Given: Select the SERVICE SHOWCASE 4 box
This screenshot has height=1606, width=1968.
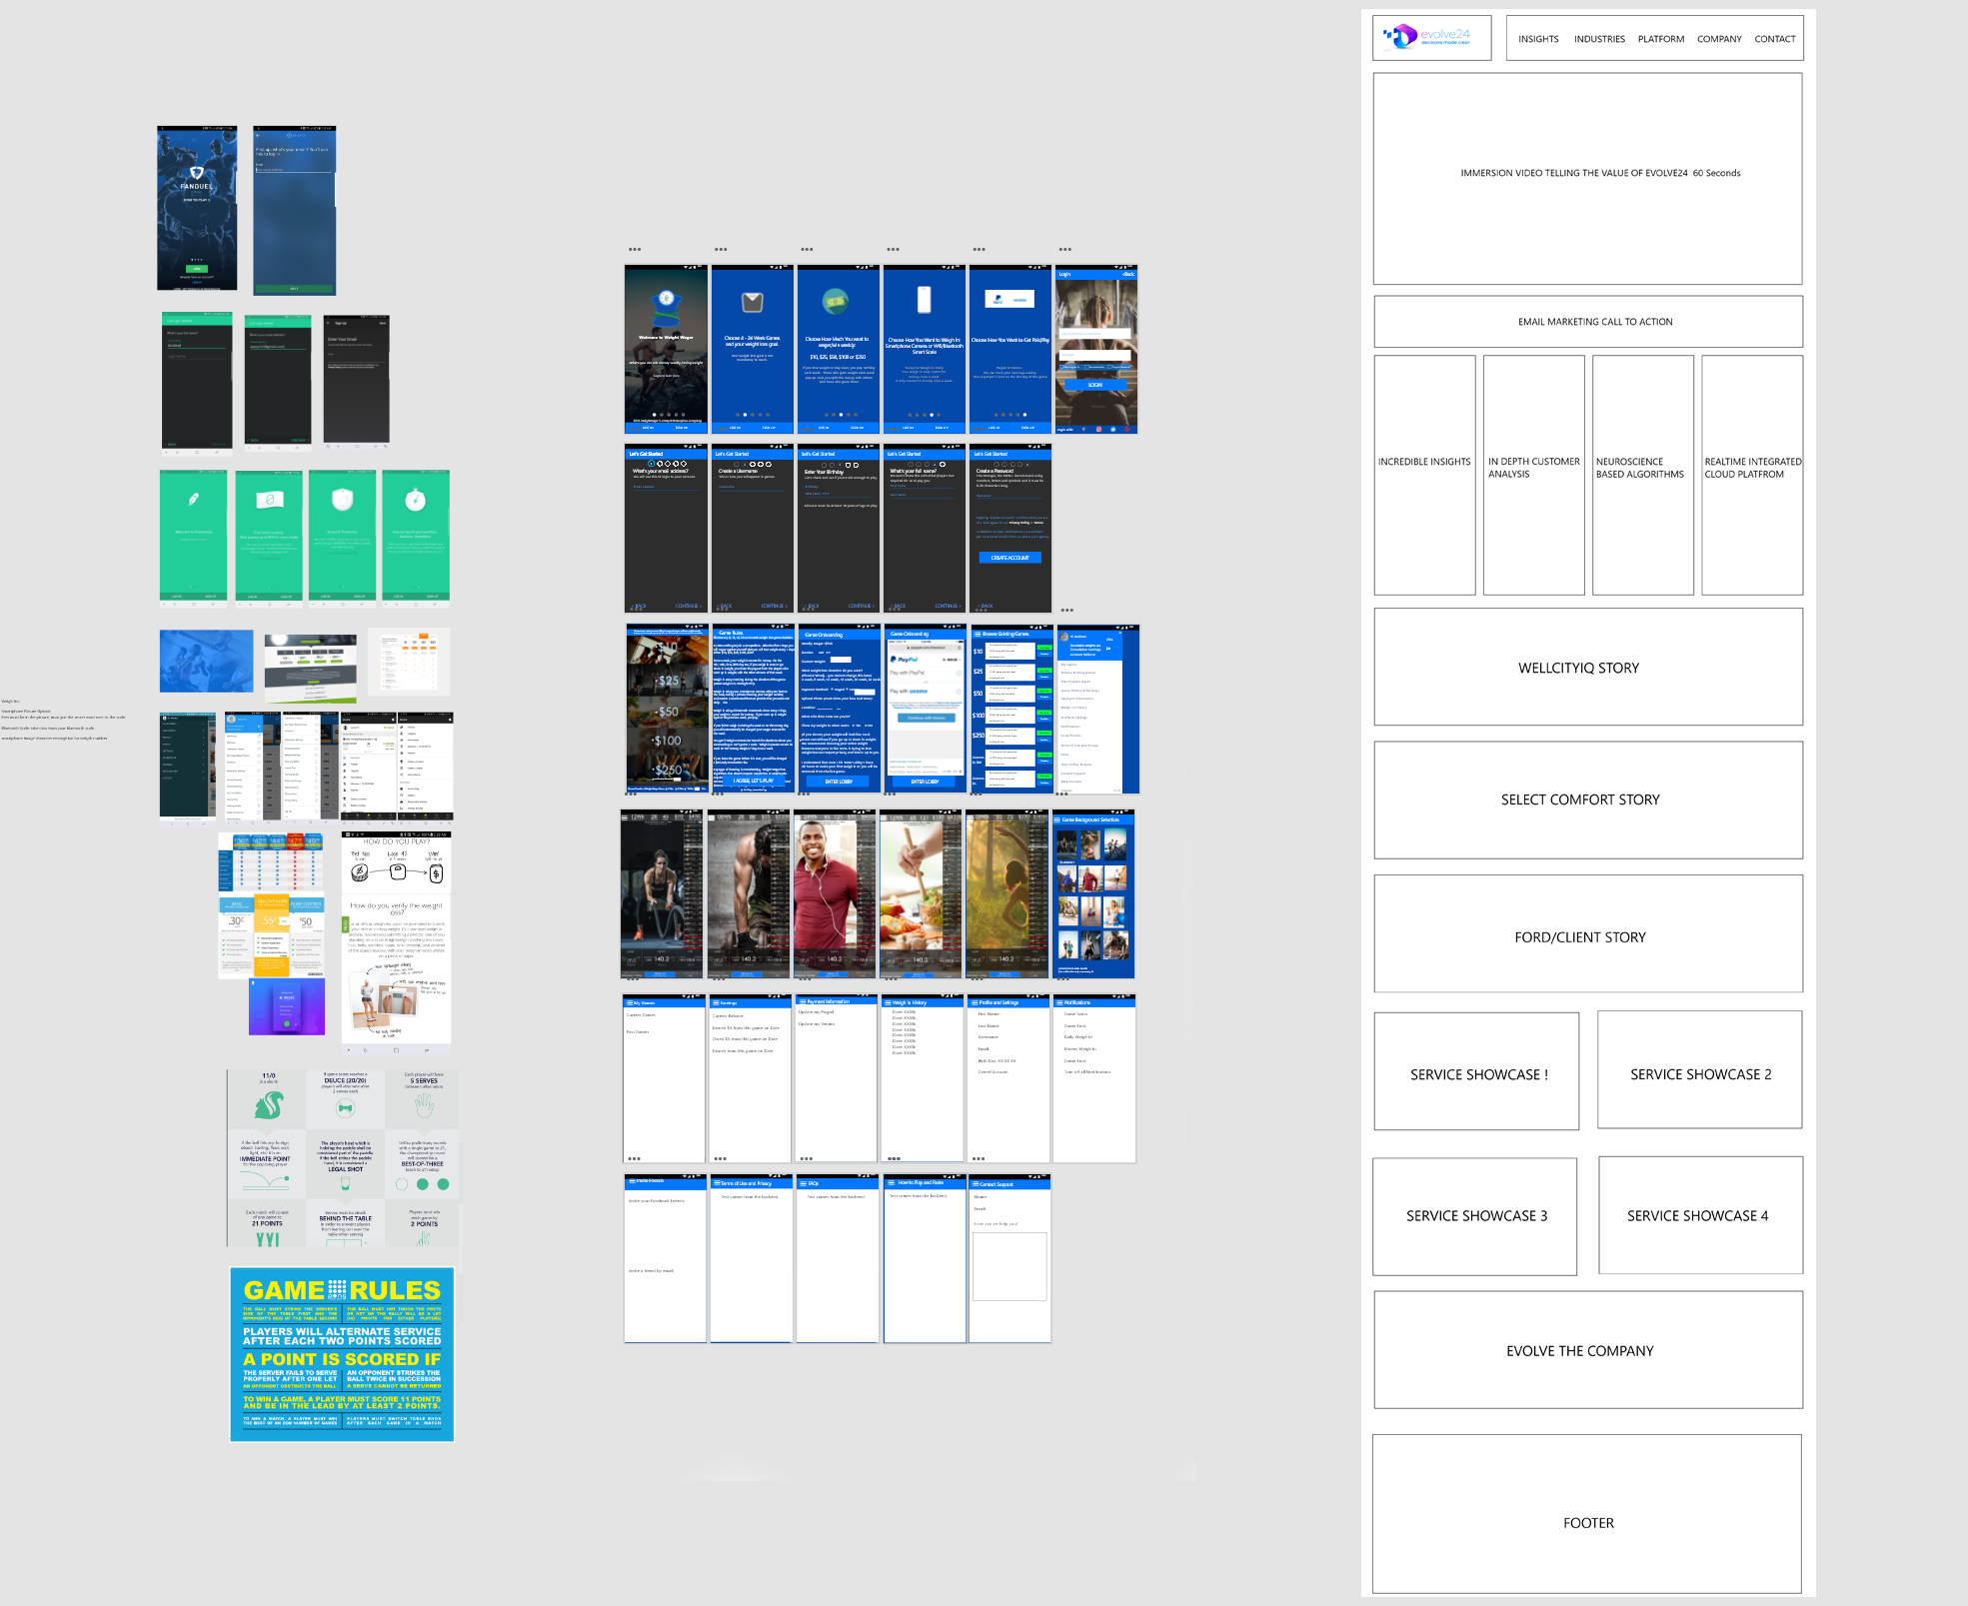Looking at the screenshot, I should point(1701,1215).
